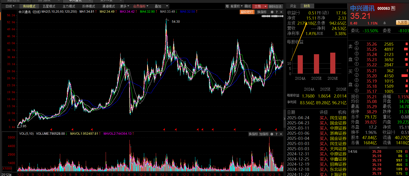
Task: Click 加指标 in the volume panel
Action: pyautogui.click(x=264, y=134)
